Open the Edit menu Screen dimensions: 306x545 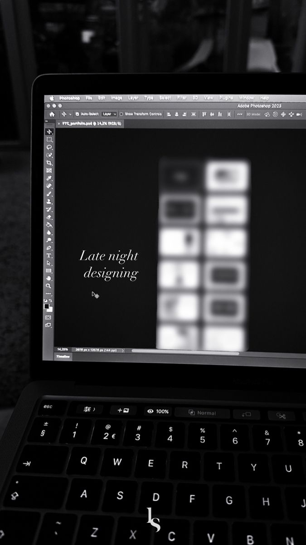[x=102, y=98]
